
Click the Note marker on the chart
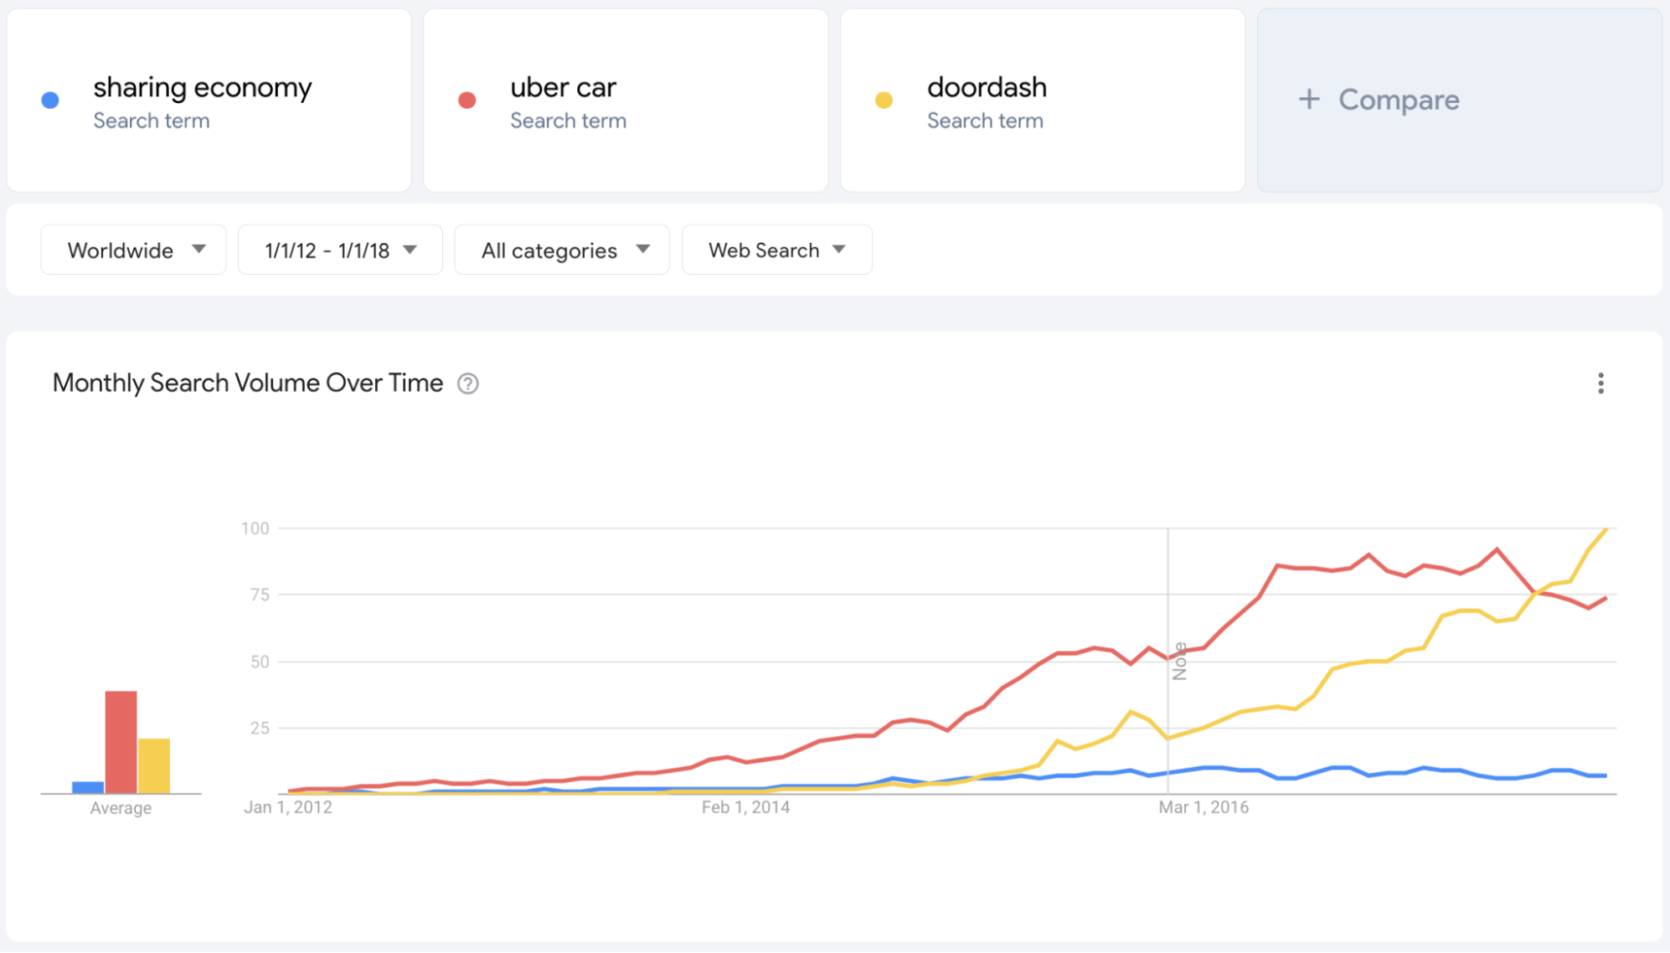[x=1179, y=661]
